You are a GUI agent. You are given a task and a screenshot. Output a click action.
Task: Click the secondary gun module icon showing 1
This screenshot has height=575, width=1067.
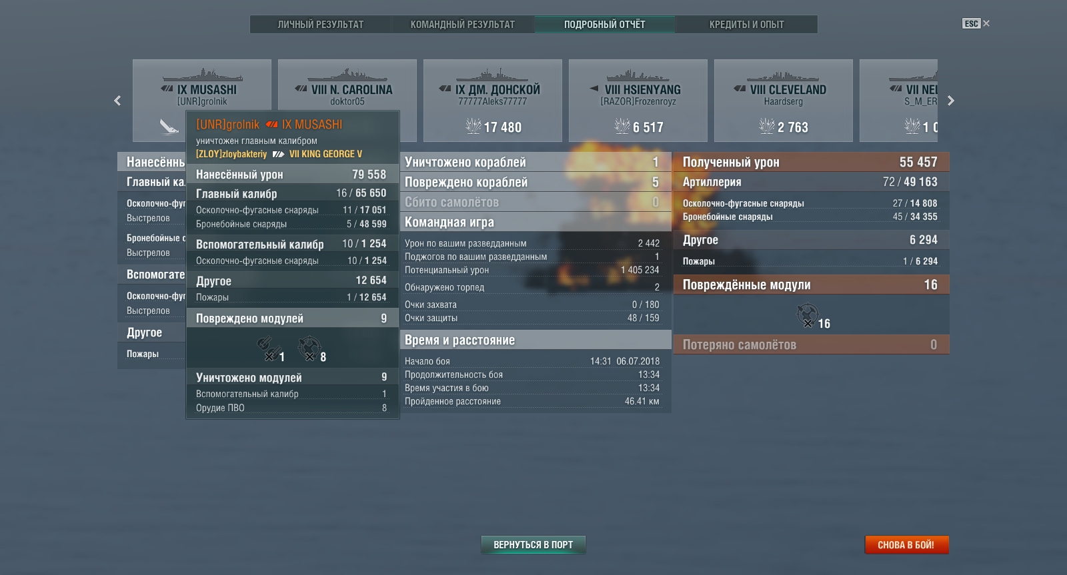coord(267,348)
